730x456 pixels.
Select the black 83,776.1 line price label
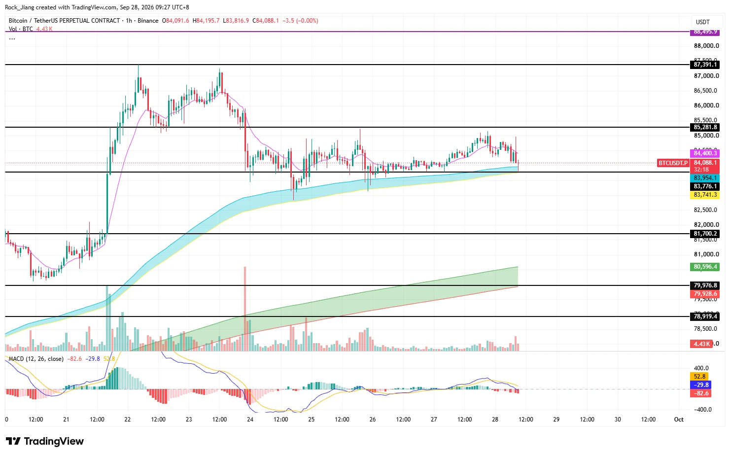(x=705, y=186)
